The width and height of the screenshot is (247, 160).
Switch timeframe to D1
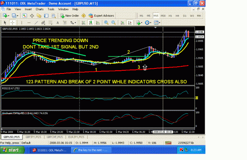coord(185,15)
